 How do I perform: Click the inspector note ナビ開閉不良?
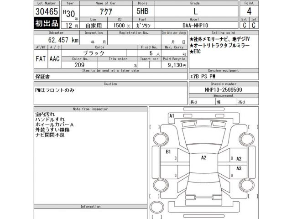pyautogui.click(x=50, y=135)
